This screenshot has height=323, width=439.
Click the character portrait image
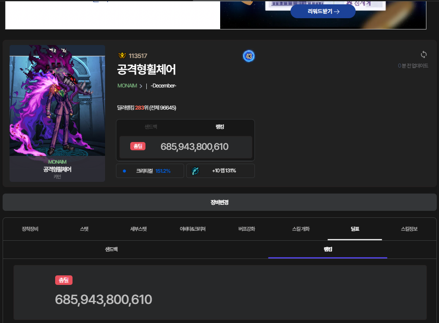(57, 100)
